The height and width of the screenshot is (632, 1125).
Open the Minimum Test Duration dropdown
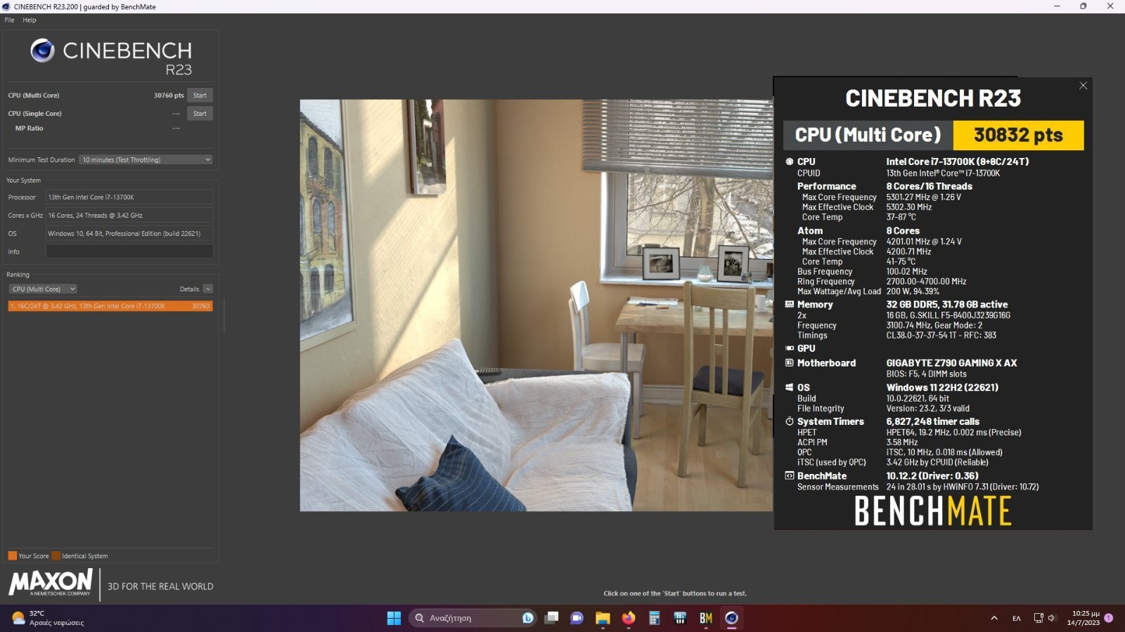[146, 160]
